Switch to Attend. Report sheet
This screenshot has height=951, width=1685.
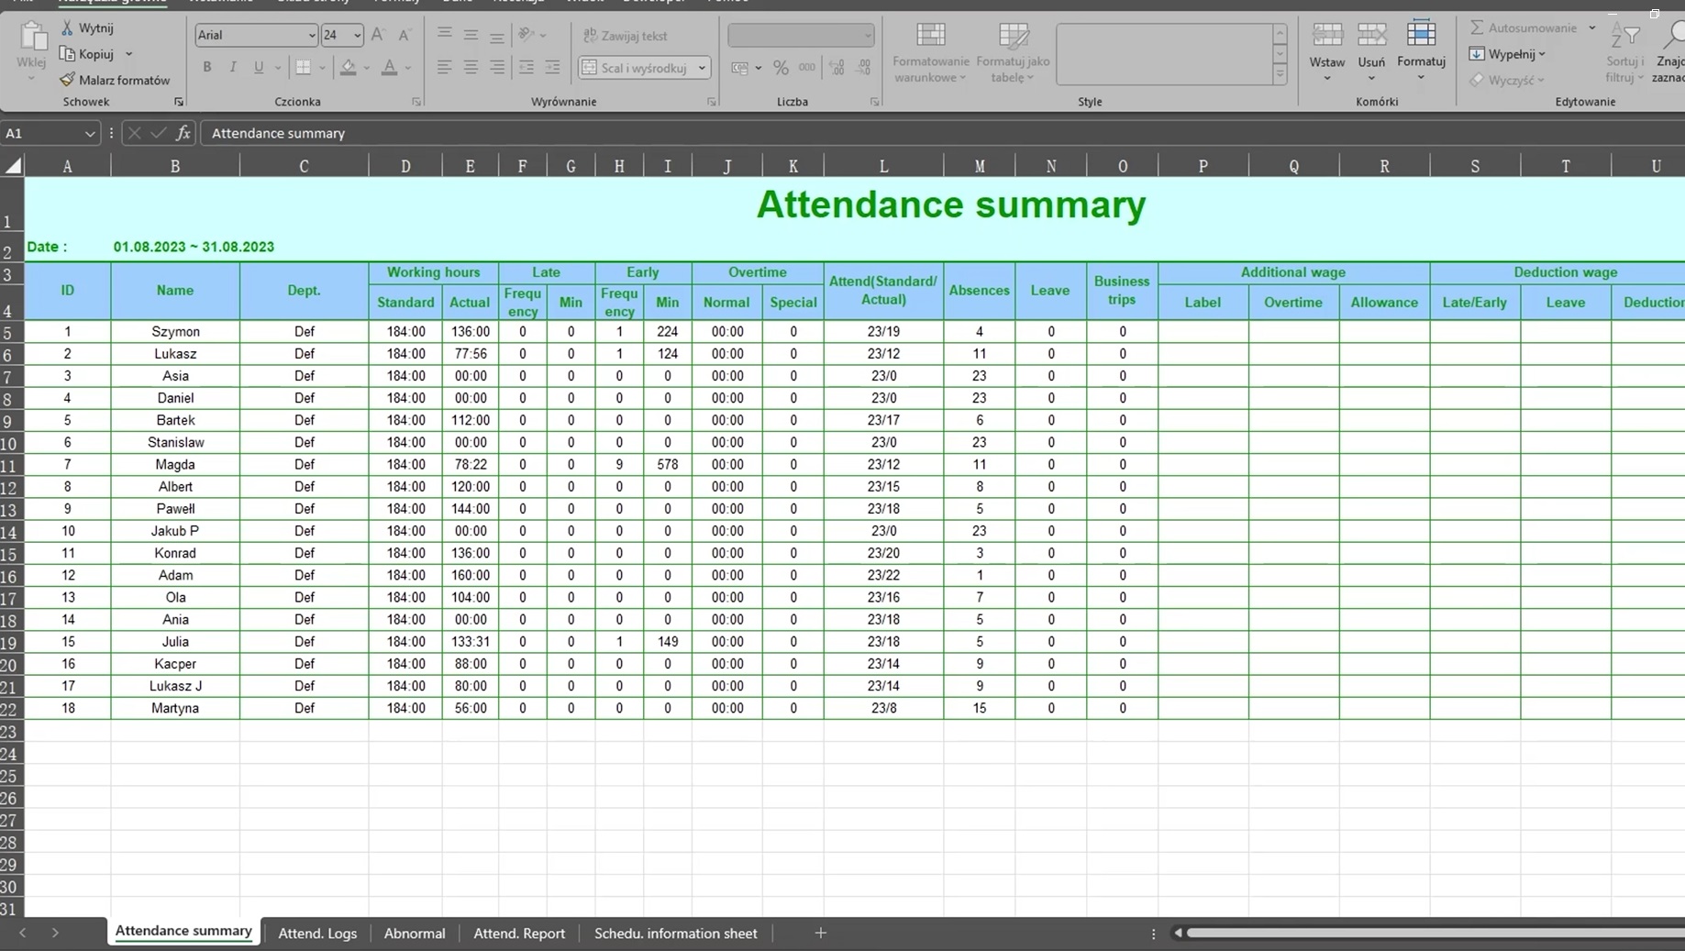(x=519, y=933)
